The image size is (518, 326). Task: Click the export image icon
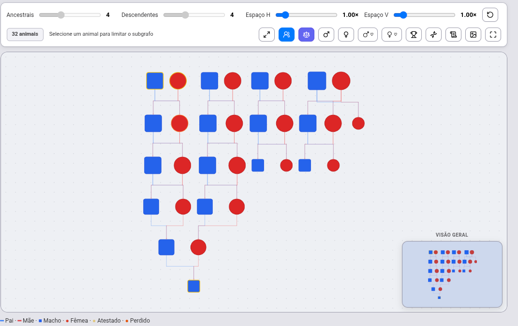473,34
